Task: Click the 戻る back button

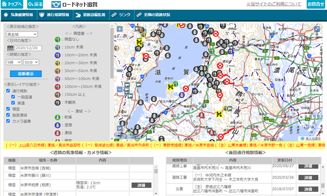Action: click(35, 4)
